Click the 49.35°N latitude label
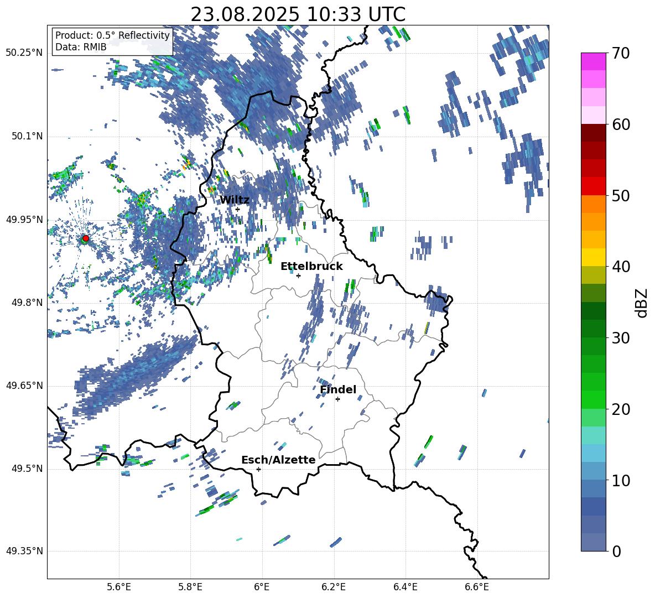 click(24, 551)
